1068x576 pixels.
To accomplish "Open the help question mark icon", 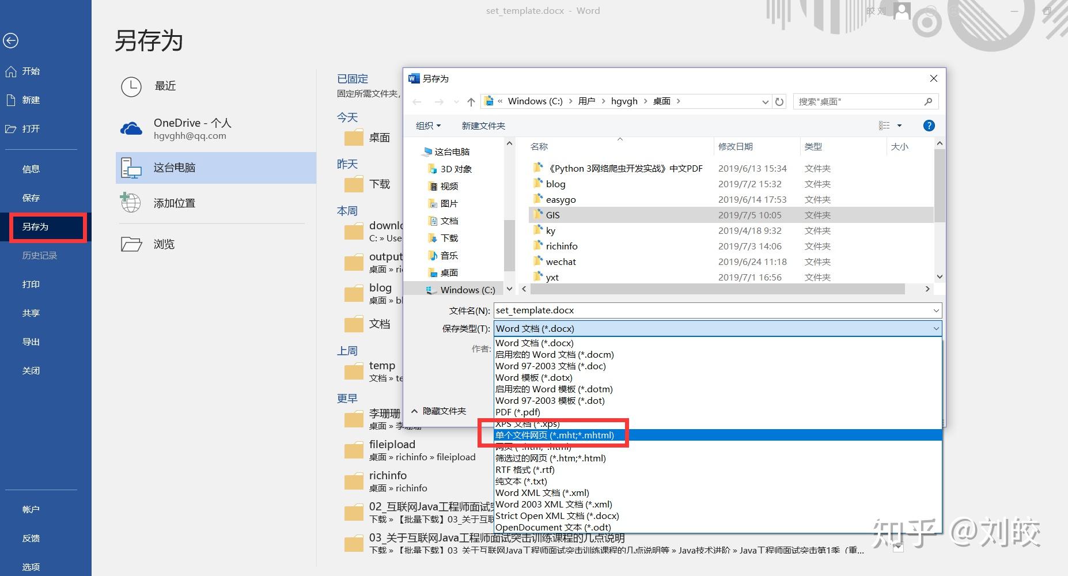I will tap(929, 126).
